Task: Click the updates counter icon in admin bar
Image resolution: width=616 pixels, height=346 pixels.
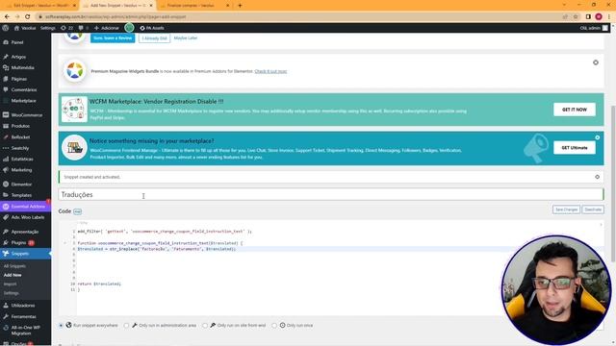Action: [x=64, y=28]
